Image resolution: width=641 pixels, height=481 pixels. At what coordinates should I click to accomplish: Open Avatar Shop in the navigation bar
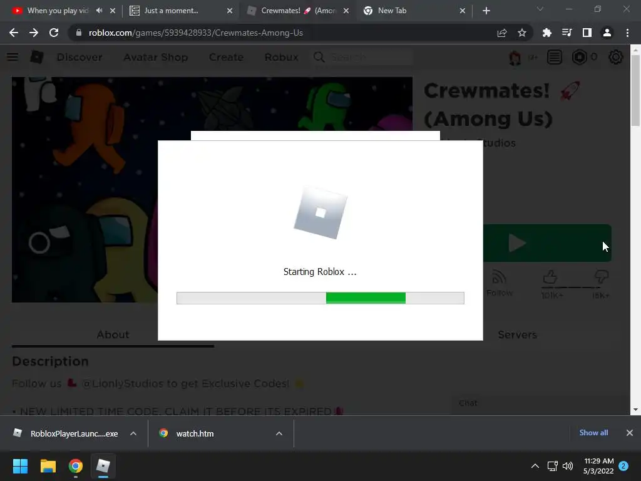tap(156, 57)
